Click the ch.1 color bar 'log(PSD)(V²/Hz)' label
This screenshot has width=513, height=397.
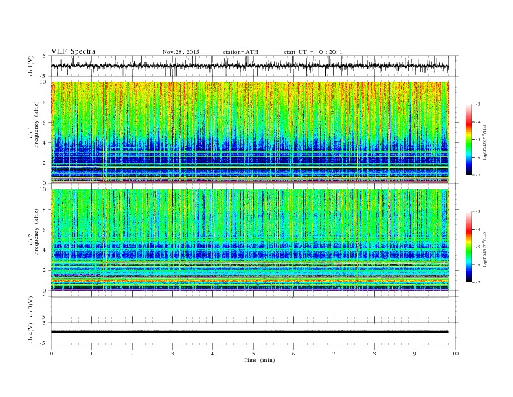485,143
